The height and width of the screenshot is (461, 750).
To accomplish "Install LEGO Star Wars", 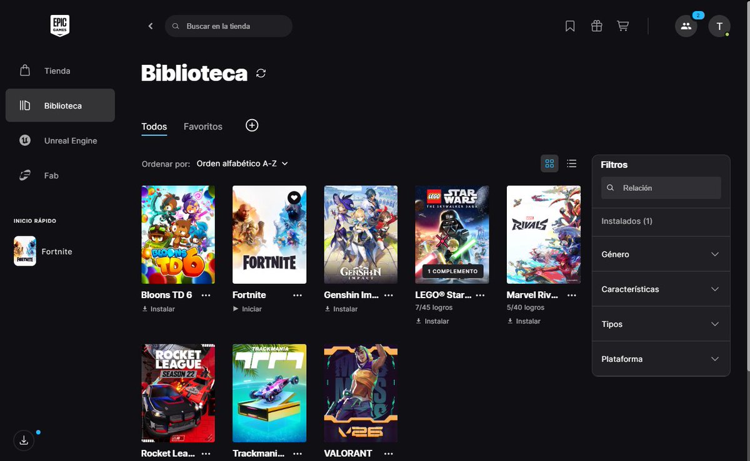I will click(x=432, y=321).
